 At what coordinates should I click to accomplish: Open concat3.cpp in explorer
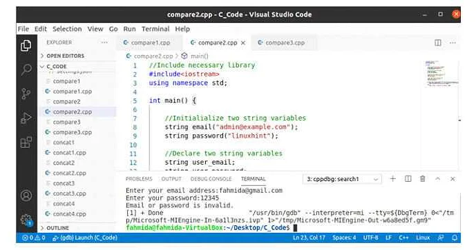(x=77, y=194)
